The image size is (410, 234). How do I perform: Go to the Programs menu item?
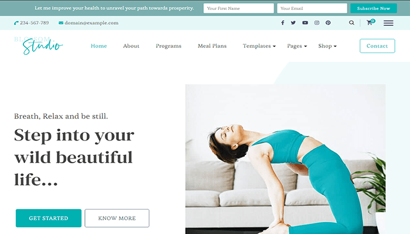tap(169, 46)
